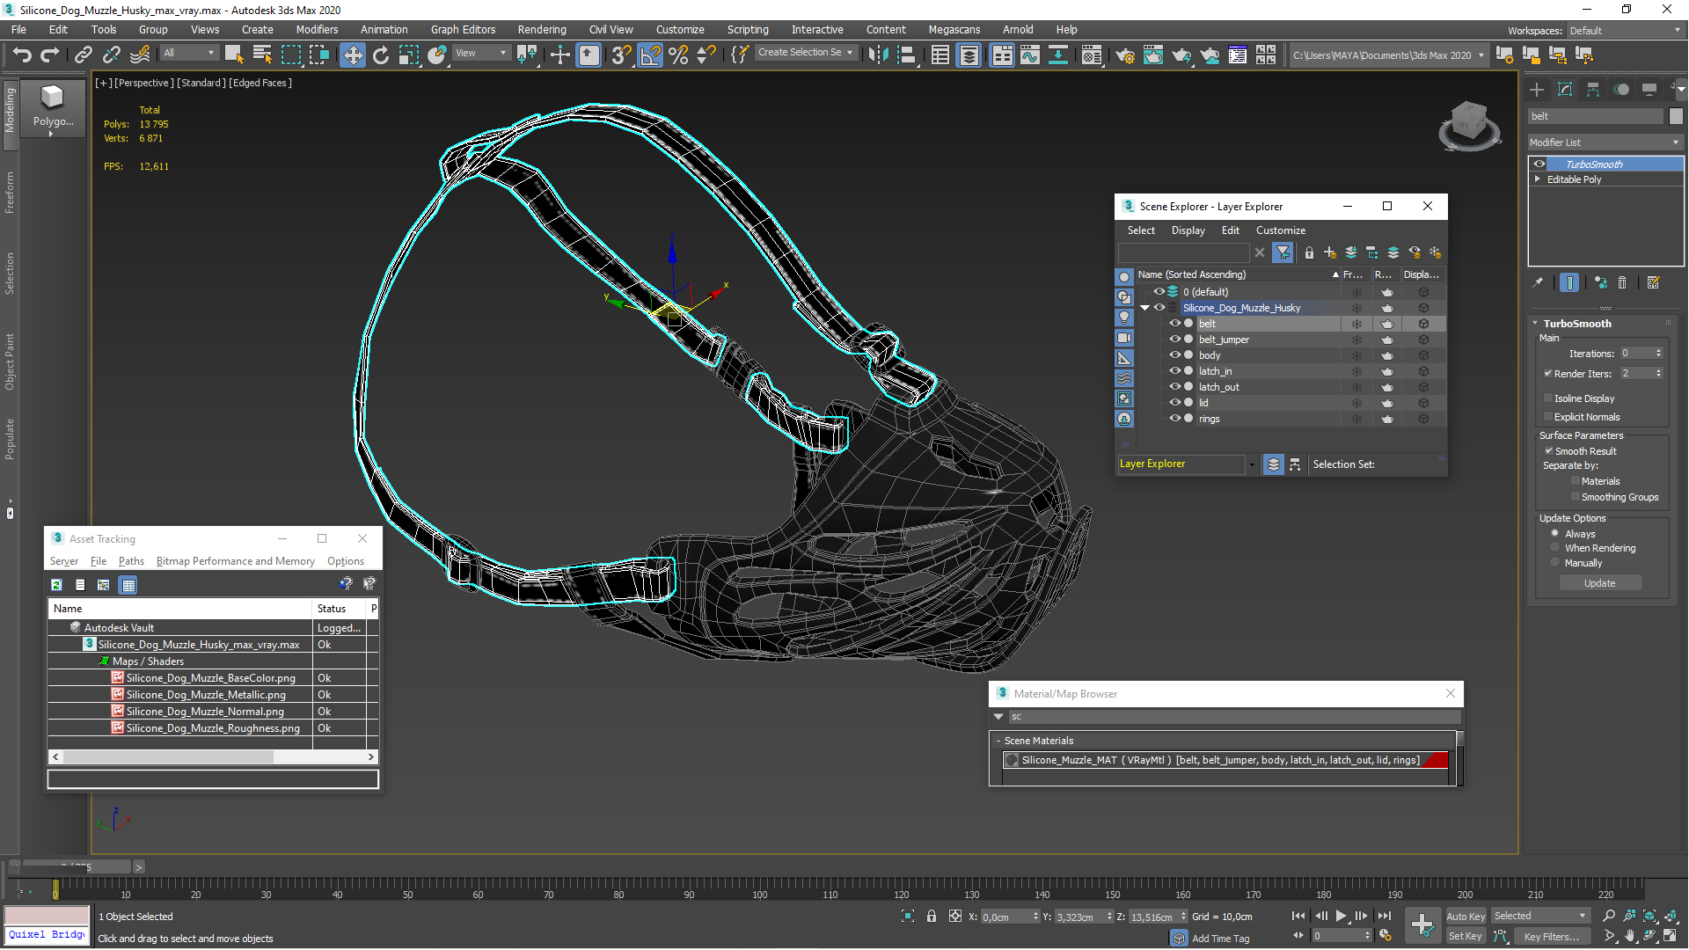Activate the Select and Rotate tool

(x=381, y=55)
